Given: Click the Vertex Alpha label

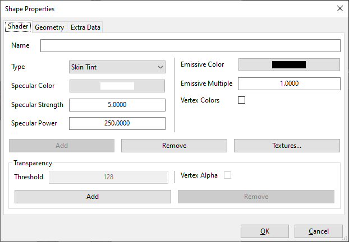Looking at the screenshot, I should click(x=199, y=175).
